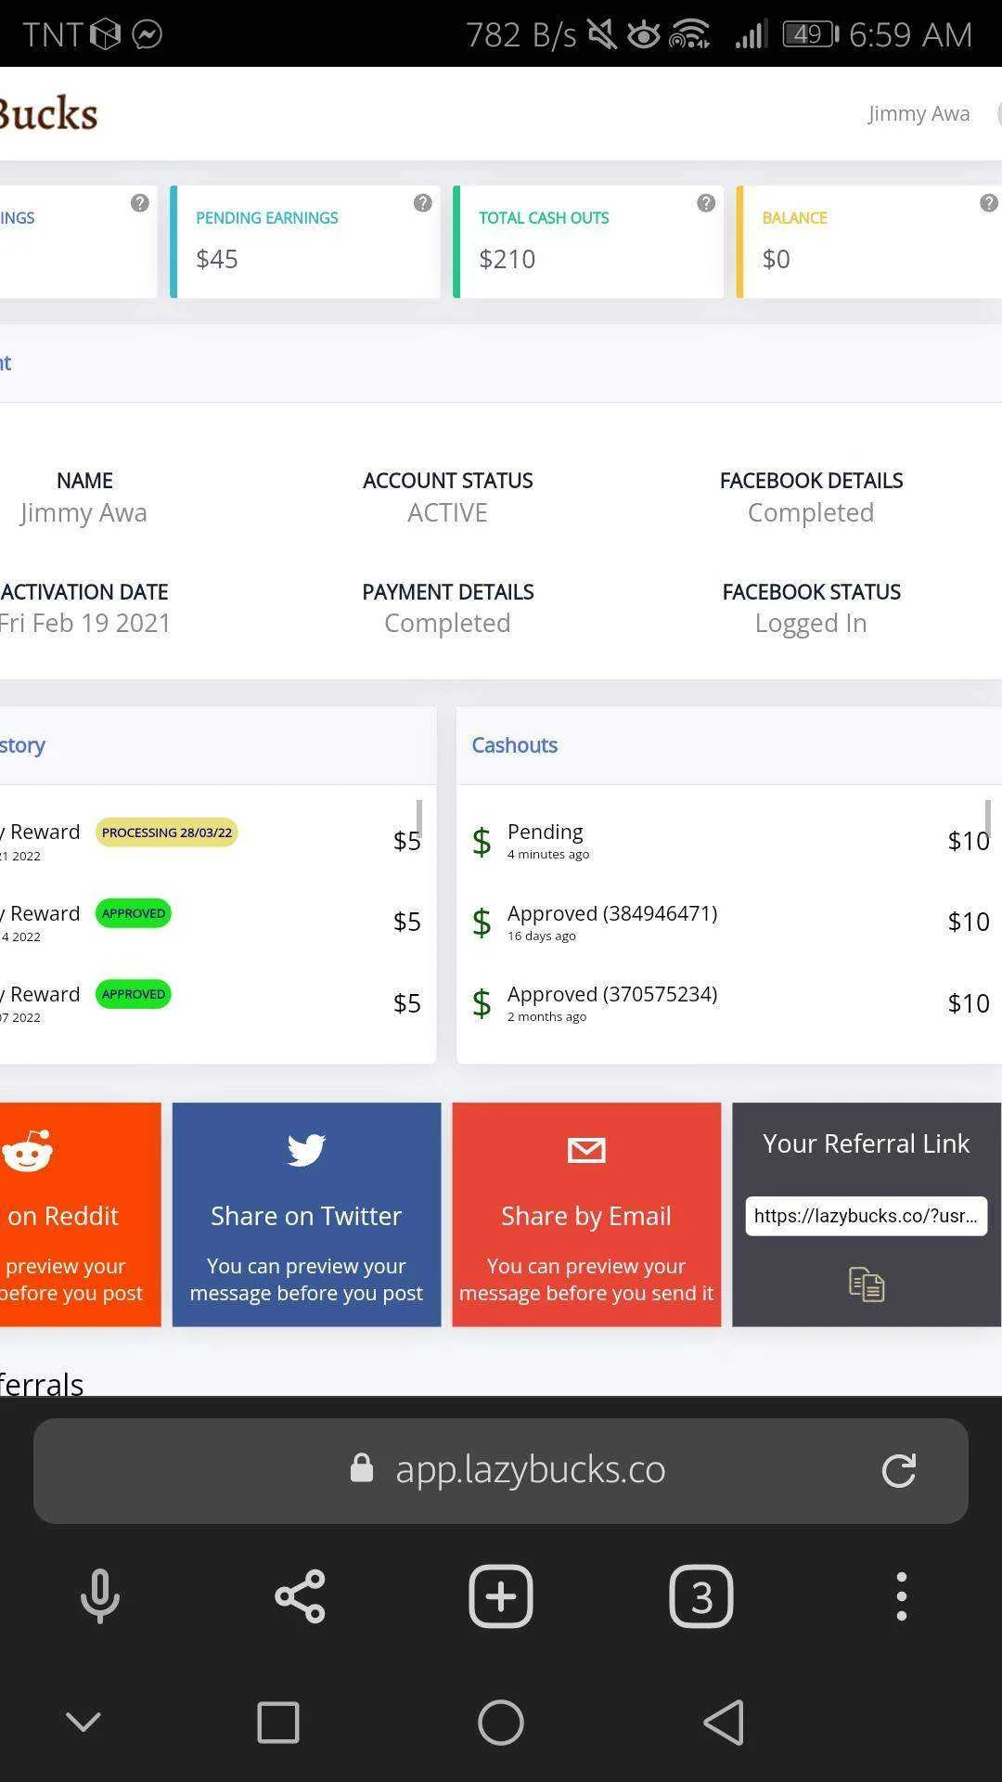Tap Messenger notification icon in status bar

coord(148,34)
